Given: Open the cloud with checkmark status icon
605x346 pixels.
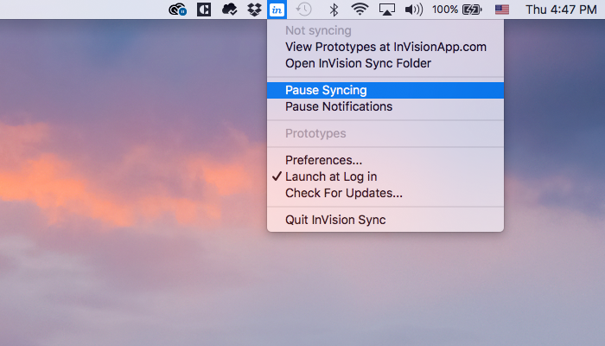Looking at the screenshot, I should pyautogui.click(x=229, y=10).
